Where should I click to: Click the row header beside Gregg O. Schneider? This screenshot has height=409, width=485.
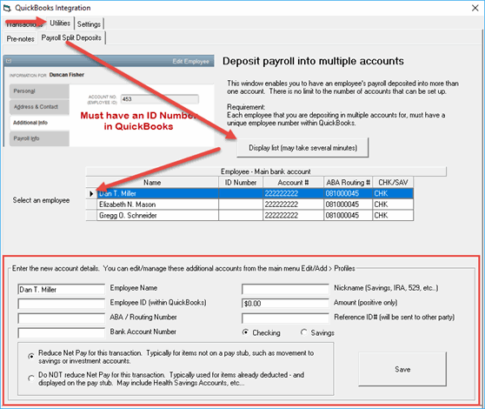(91, 215)
